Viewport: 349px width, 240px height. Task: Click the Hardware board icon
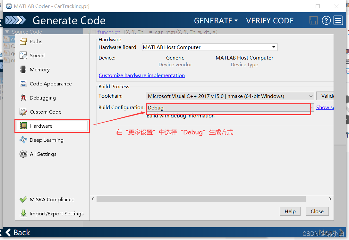pos(23,126)
